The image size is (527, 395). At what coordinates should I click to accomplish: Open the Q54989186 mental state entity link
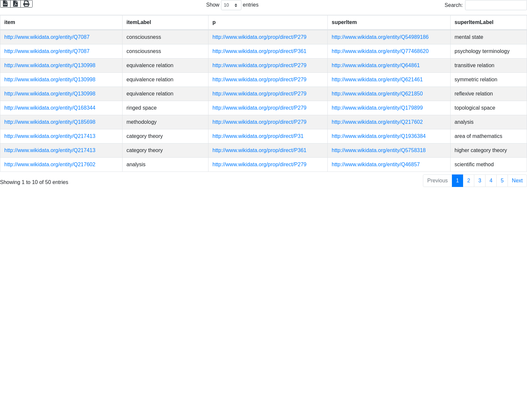380,37
